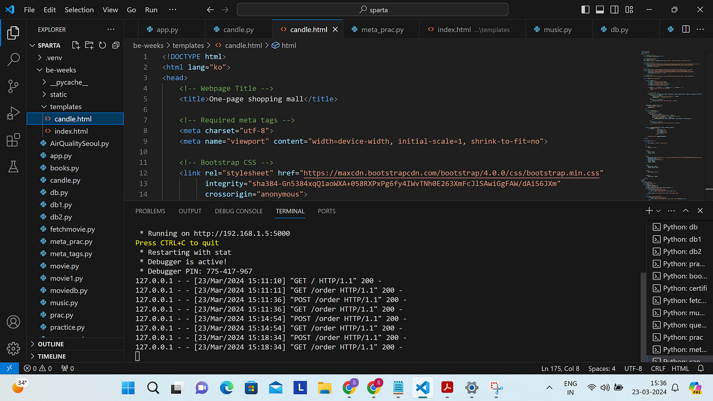The height and width of the screenshot is (401, 713).
Task: Click errors and warnings count in status bar
Action: pyautogui.click(x=38, y=368)
